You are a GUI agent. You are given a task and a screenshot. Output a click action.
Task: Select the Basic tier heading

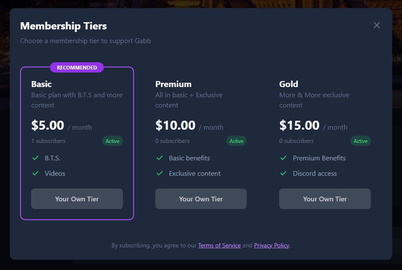point(41,84)
